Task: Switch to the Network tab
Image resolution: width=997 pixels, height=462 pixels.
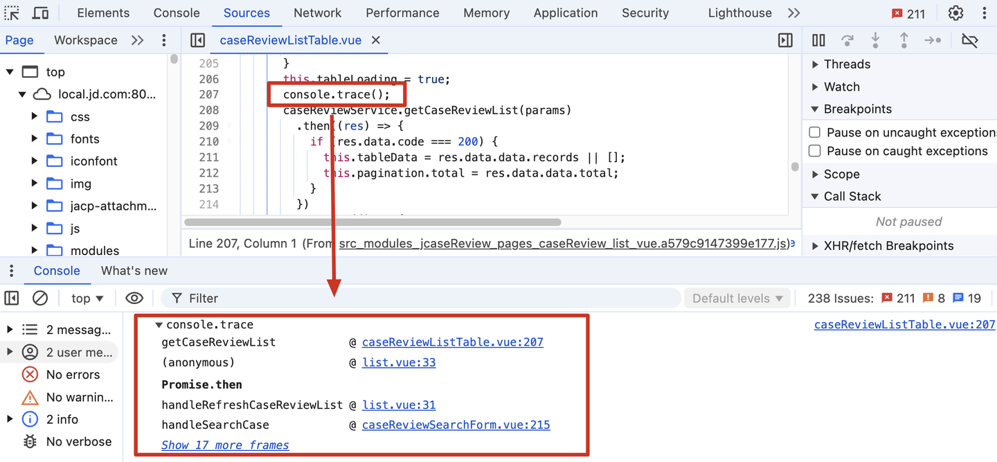Action: [x=317, y=13]
